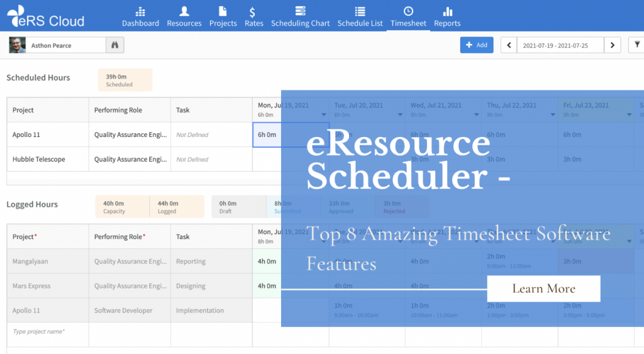
Task: Click the Implementation task cell
Action: (x=211, y=311)
